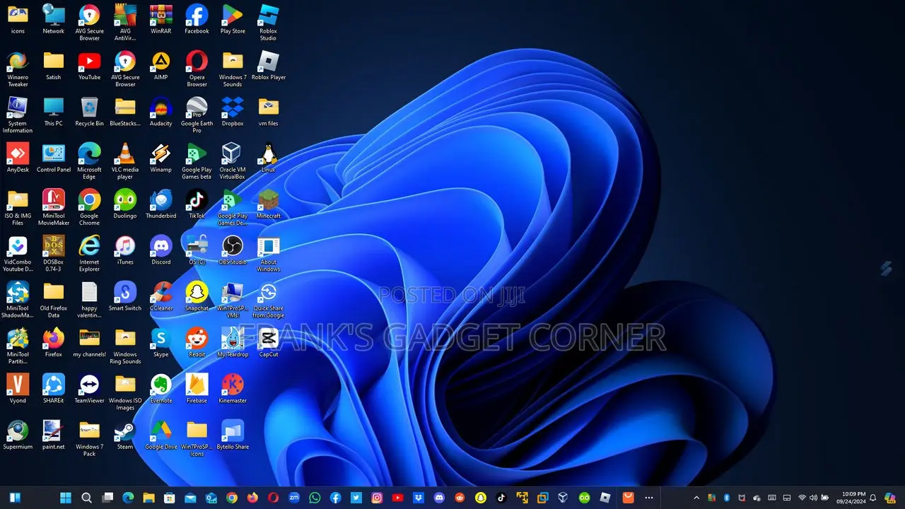The height and width of the screenshot is (509, 905).
Task: Open Google Earth Pro desktop icon
Action: (x=197, y=115)
